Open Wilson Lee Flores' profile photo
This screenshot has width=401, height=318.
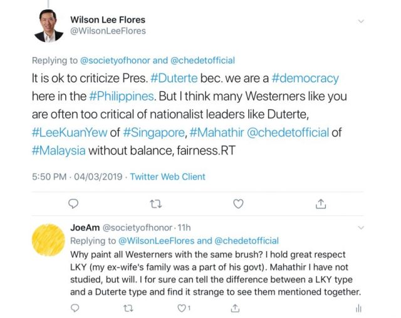[48, 26]
